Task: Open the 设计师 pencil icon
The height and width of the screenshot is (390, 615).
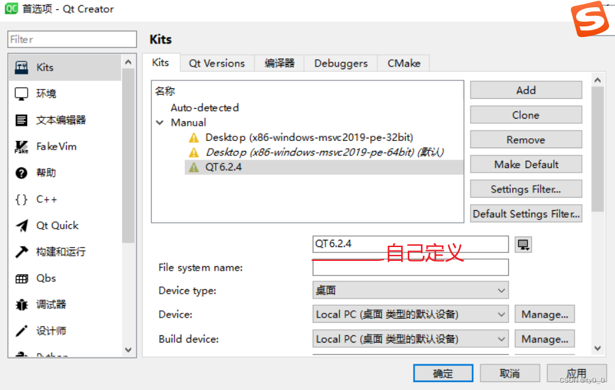Action: click(x=22, y=331)
